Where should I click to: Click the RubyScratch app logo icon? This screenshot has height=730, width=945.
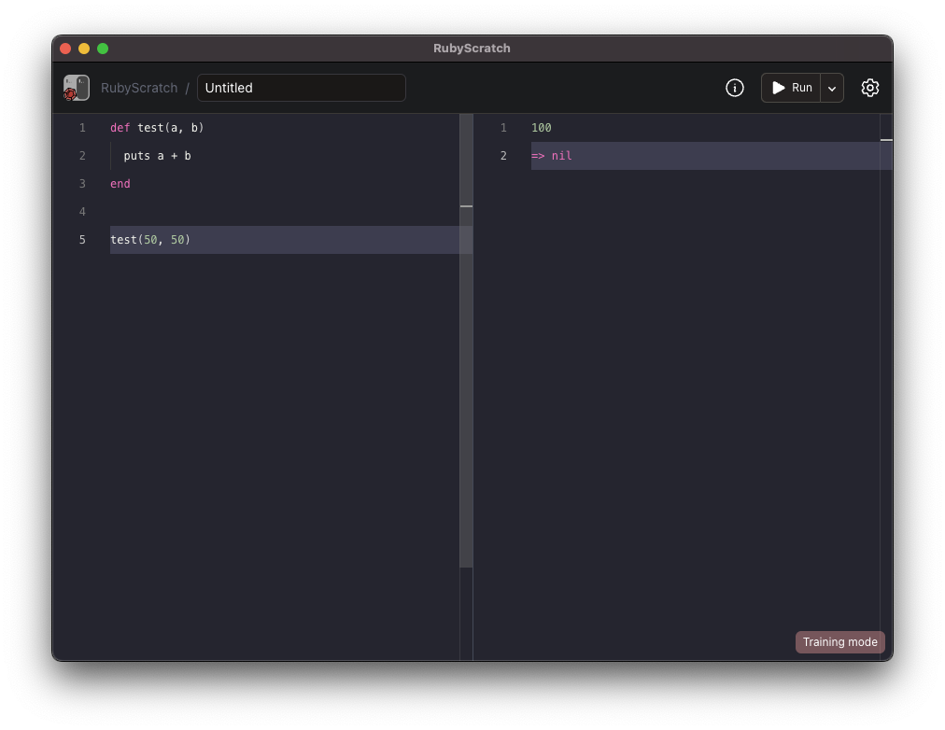click(77, 88)
